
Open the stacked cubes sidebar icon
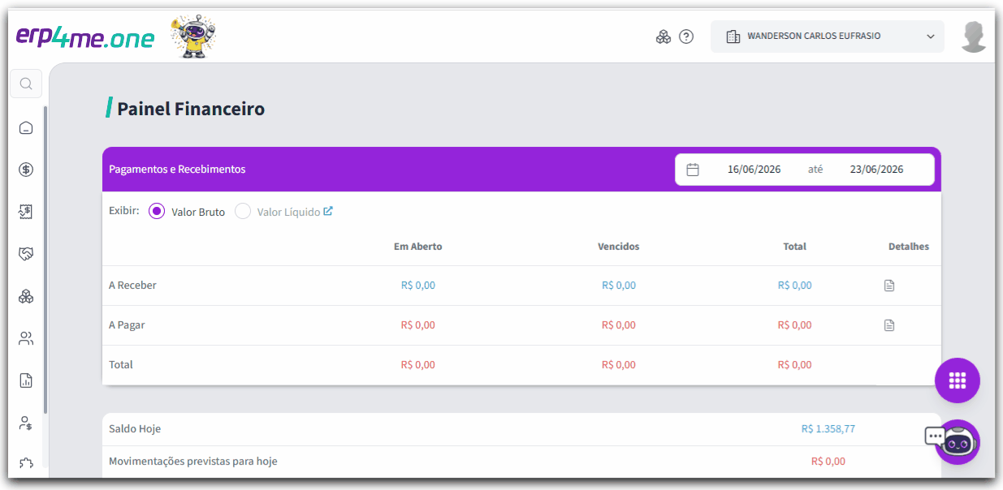click(x=26, y=296)
